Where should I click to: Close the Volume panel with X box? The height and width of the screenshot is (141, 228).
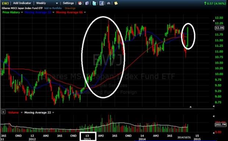click(x=3, y=112)
